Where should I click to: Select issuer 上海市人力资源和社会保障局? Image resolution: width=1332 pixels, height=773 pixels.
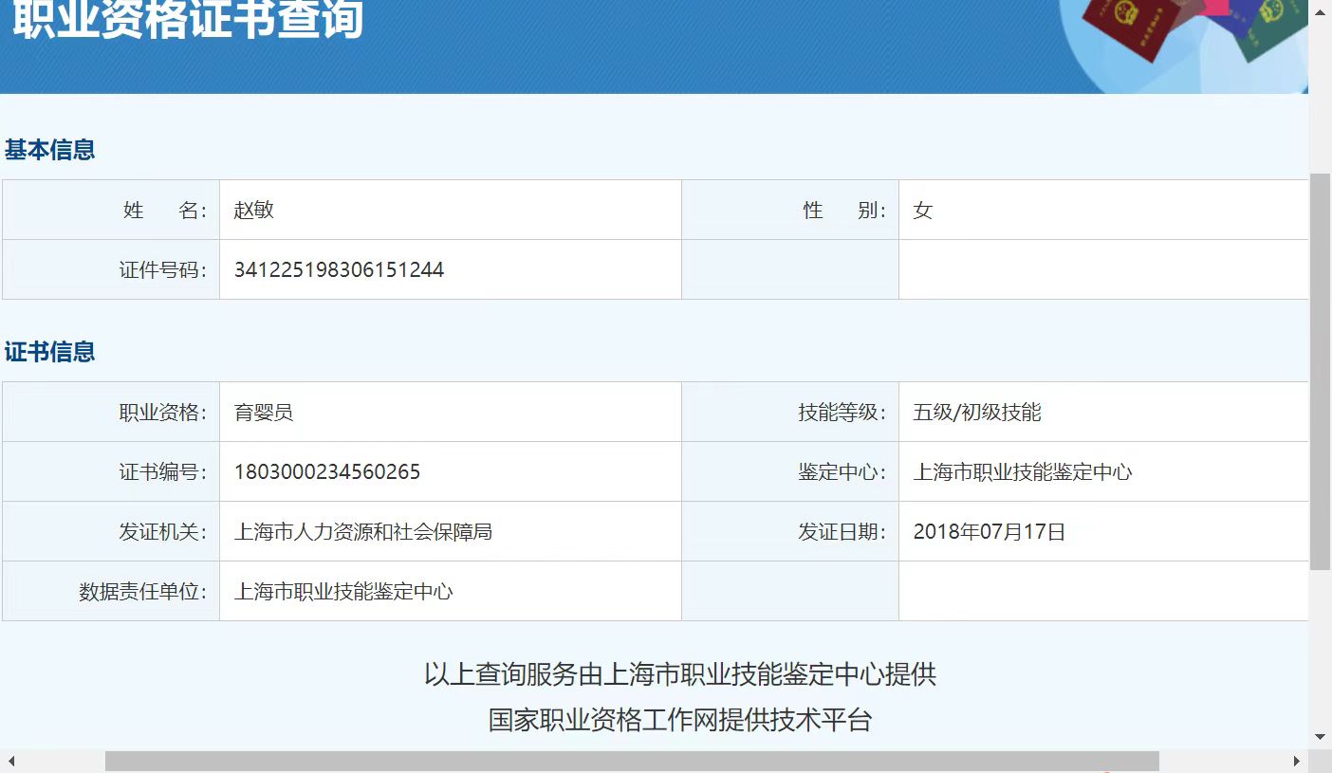click(x=363, y=531)
